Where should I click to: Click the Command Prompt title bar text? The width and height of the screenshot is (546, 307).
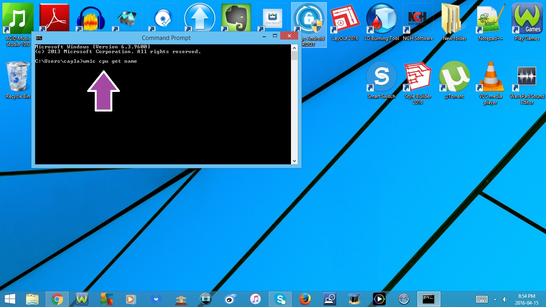pos(166,38)
